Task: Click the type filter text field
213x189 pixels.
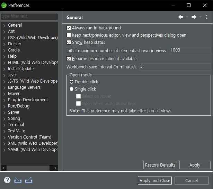Action: (29, 16)
